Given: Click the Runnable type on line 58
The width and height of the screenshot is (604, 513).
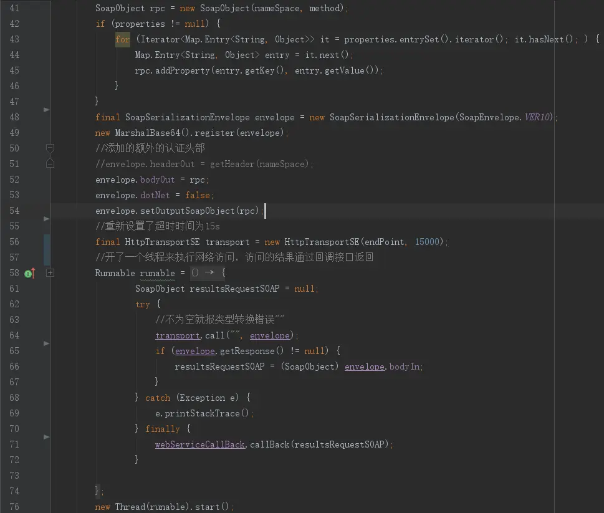Looking at the screenshot, I should (x=115, y=273).
